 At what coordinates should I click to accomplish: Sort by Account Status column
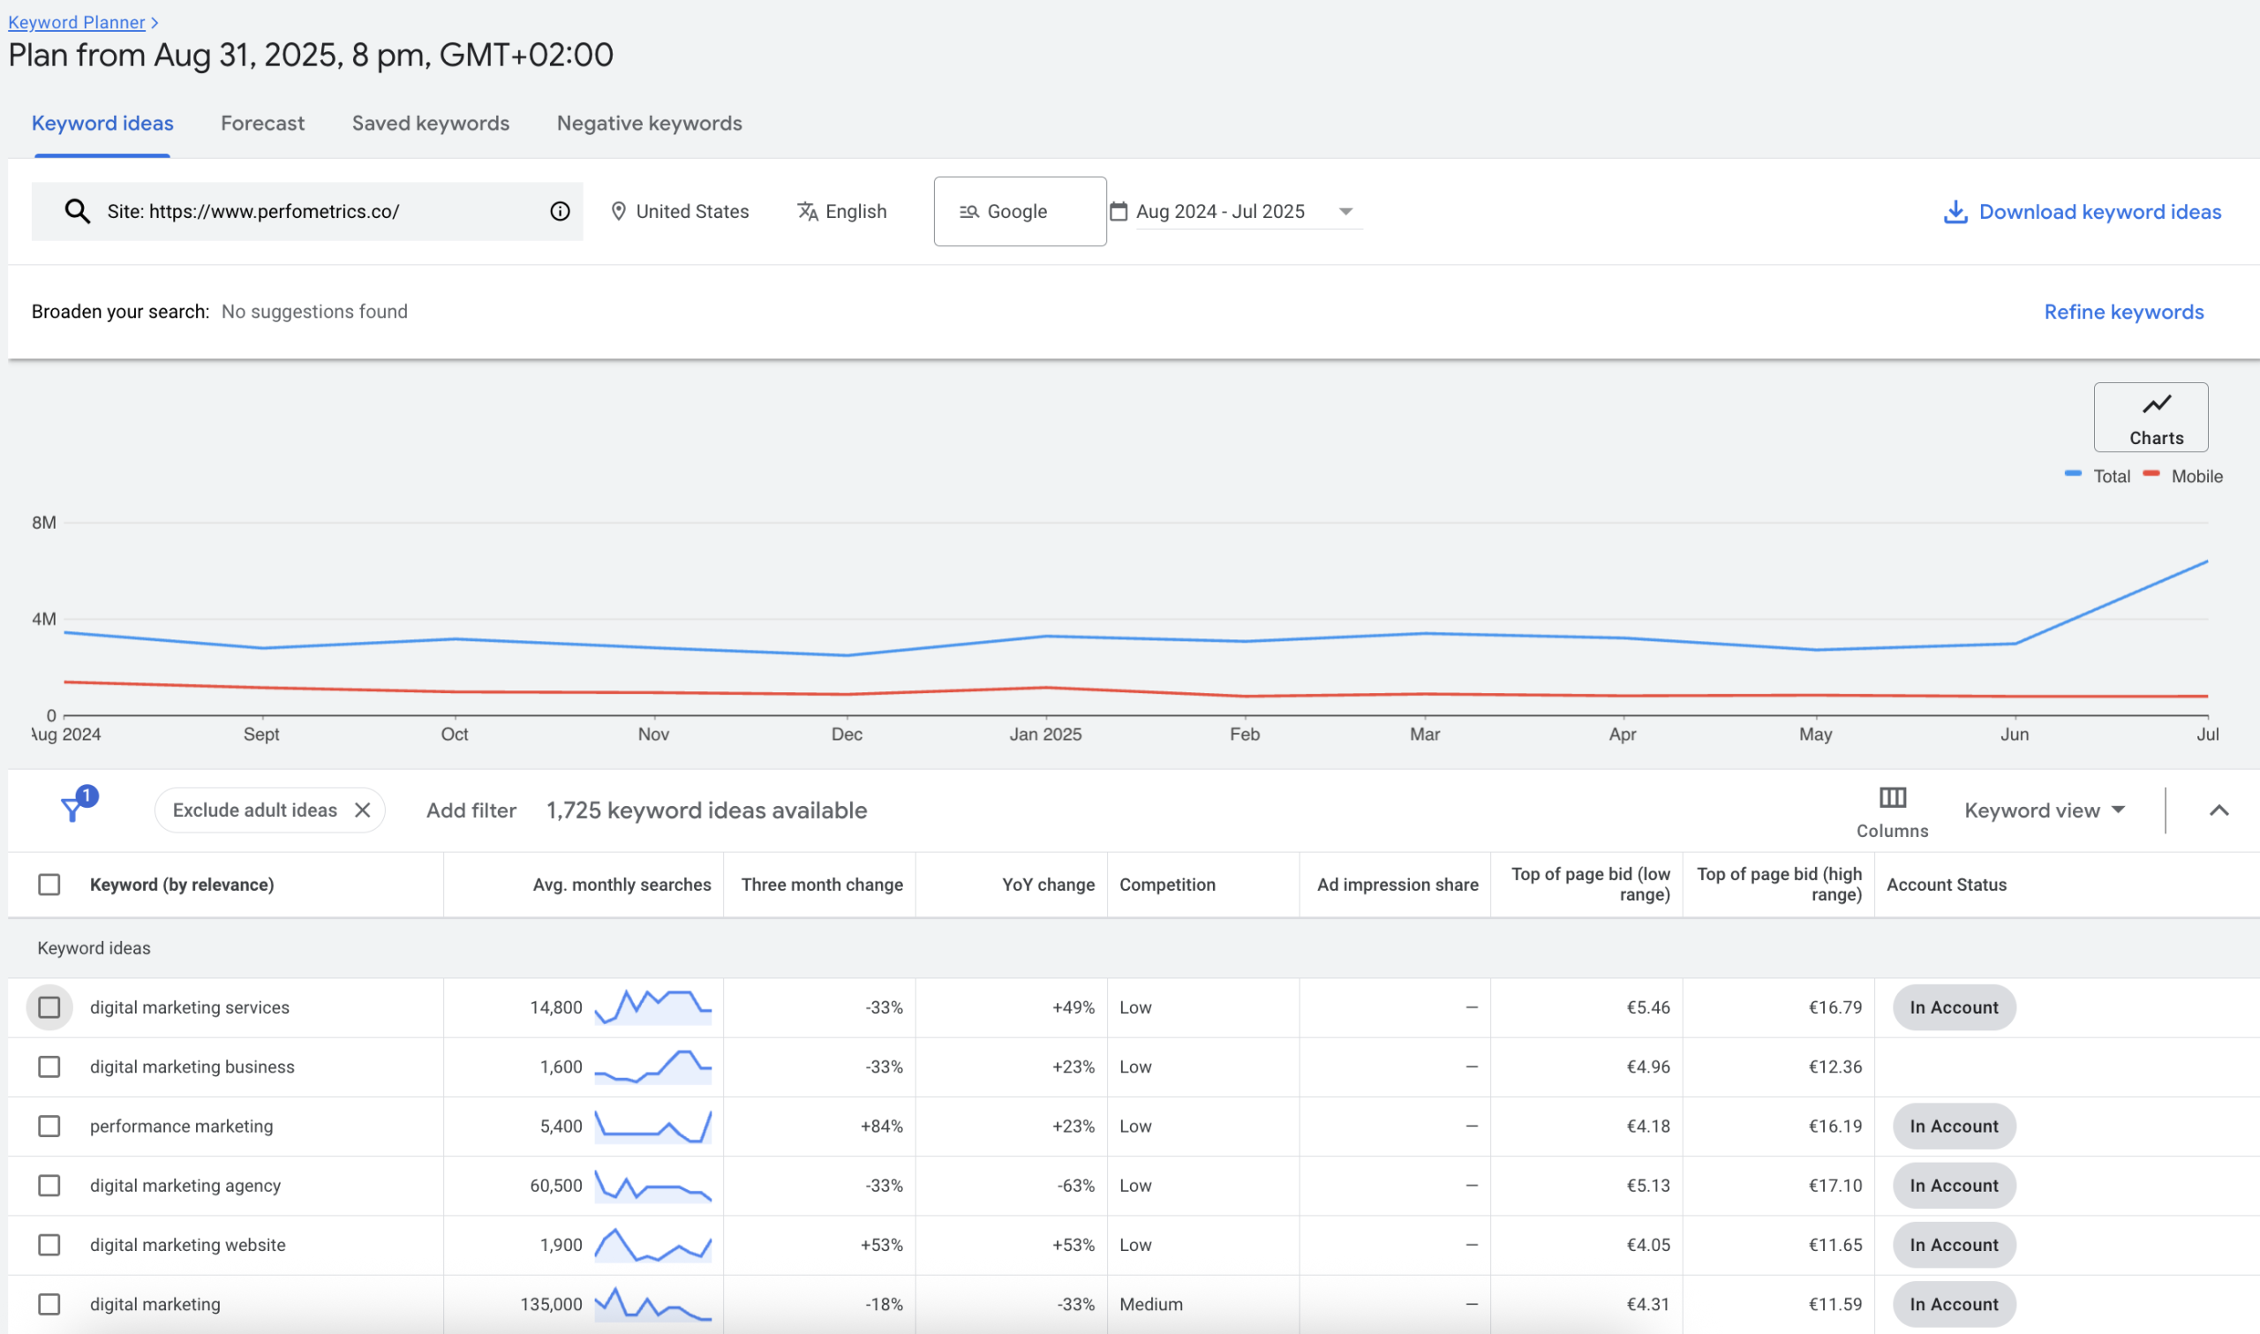[1947, 885]
